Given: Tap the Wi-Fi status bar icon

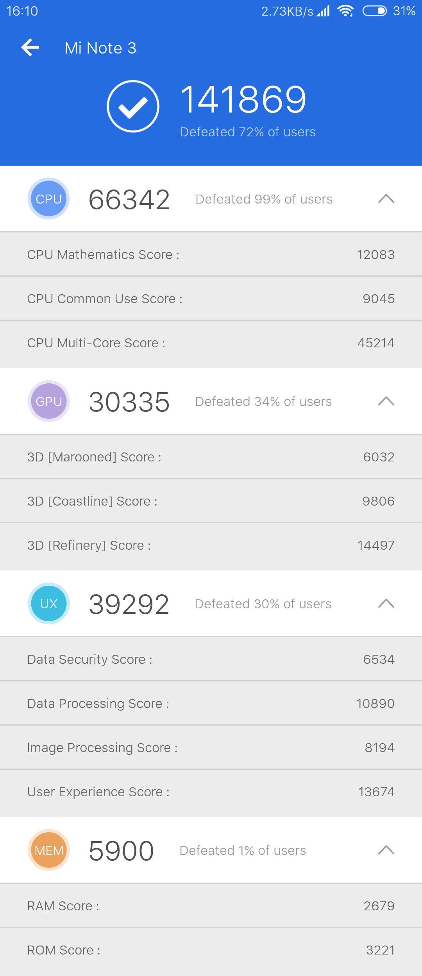Looking at the screenshot, I should (x=346, y=11).
